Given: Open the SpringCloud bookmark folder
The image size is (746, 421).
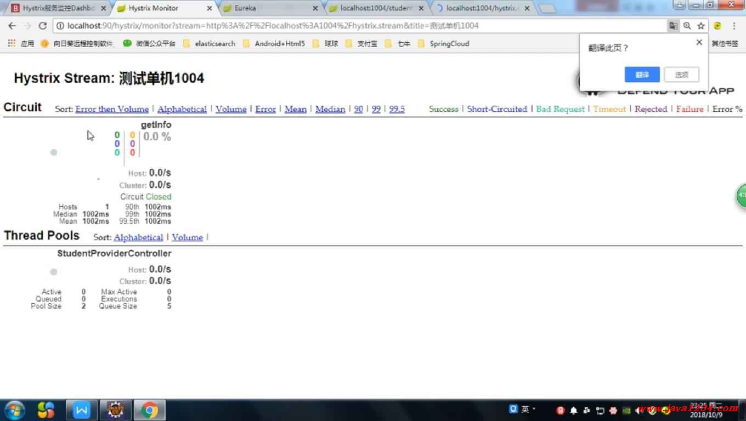Looking at the screenshot, I should point(443,43).
